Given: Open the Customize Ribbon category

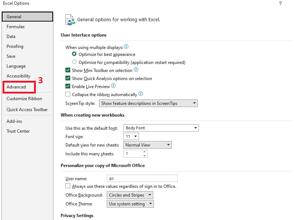Looking at the screenshot, I should [x=27, y=99].
